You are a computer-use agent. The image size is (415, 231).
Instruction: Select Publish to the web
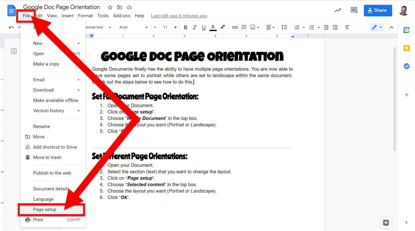click(53, 173)
